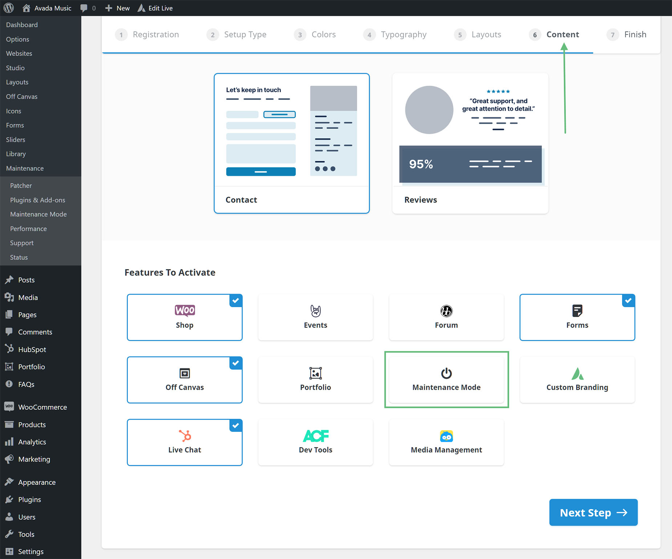672x559 pixels.
Task: Click the Events rock-hand icon
Action: click(x=315, y=311)
